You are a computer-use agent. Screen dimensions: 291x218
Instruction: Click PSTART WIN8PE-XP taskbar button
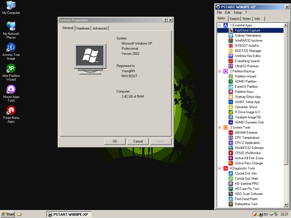pos(69,215)
